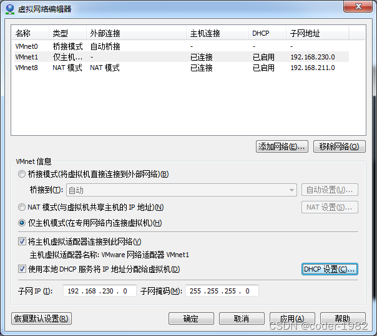Click 自动设置(U)... button
The image size is (377, 336).
(x=330, y=190)
